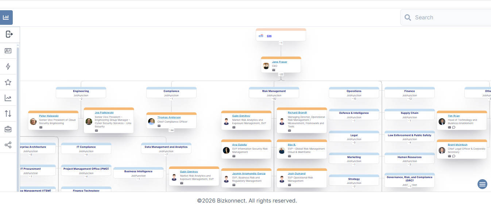Click the up-down sort arrows icon
The image size is (491, 204).
(x=8, y=113)
